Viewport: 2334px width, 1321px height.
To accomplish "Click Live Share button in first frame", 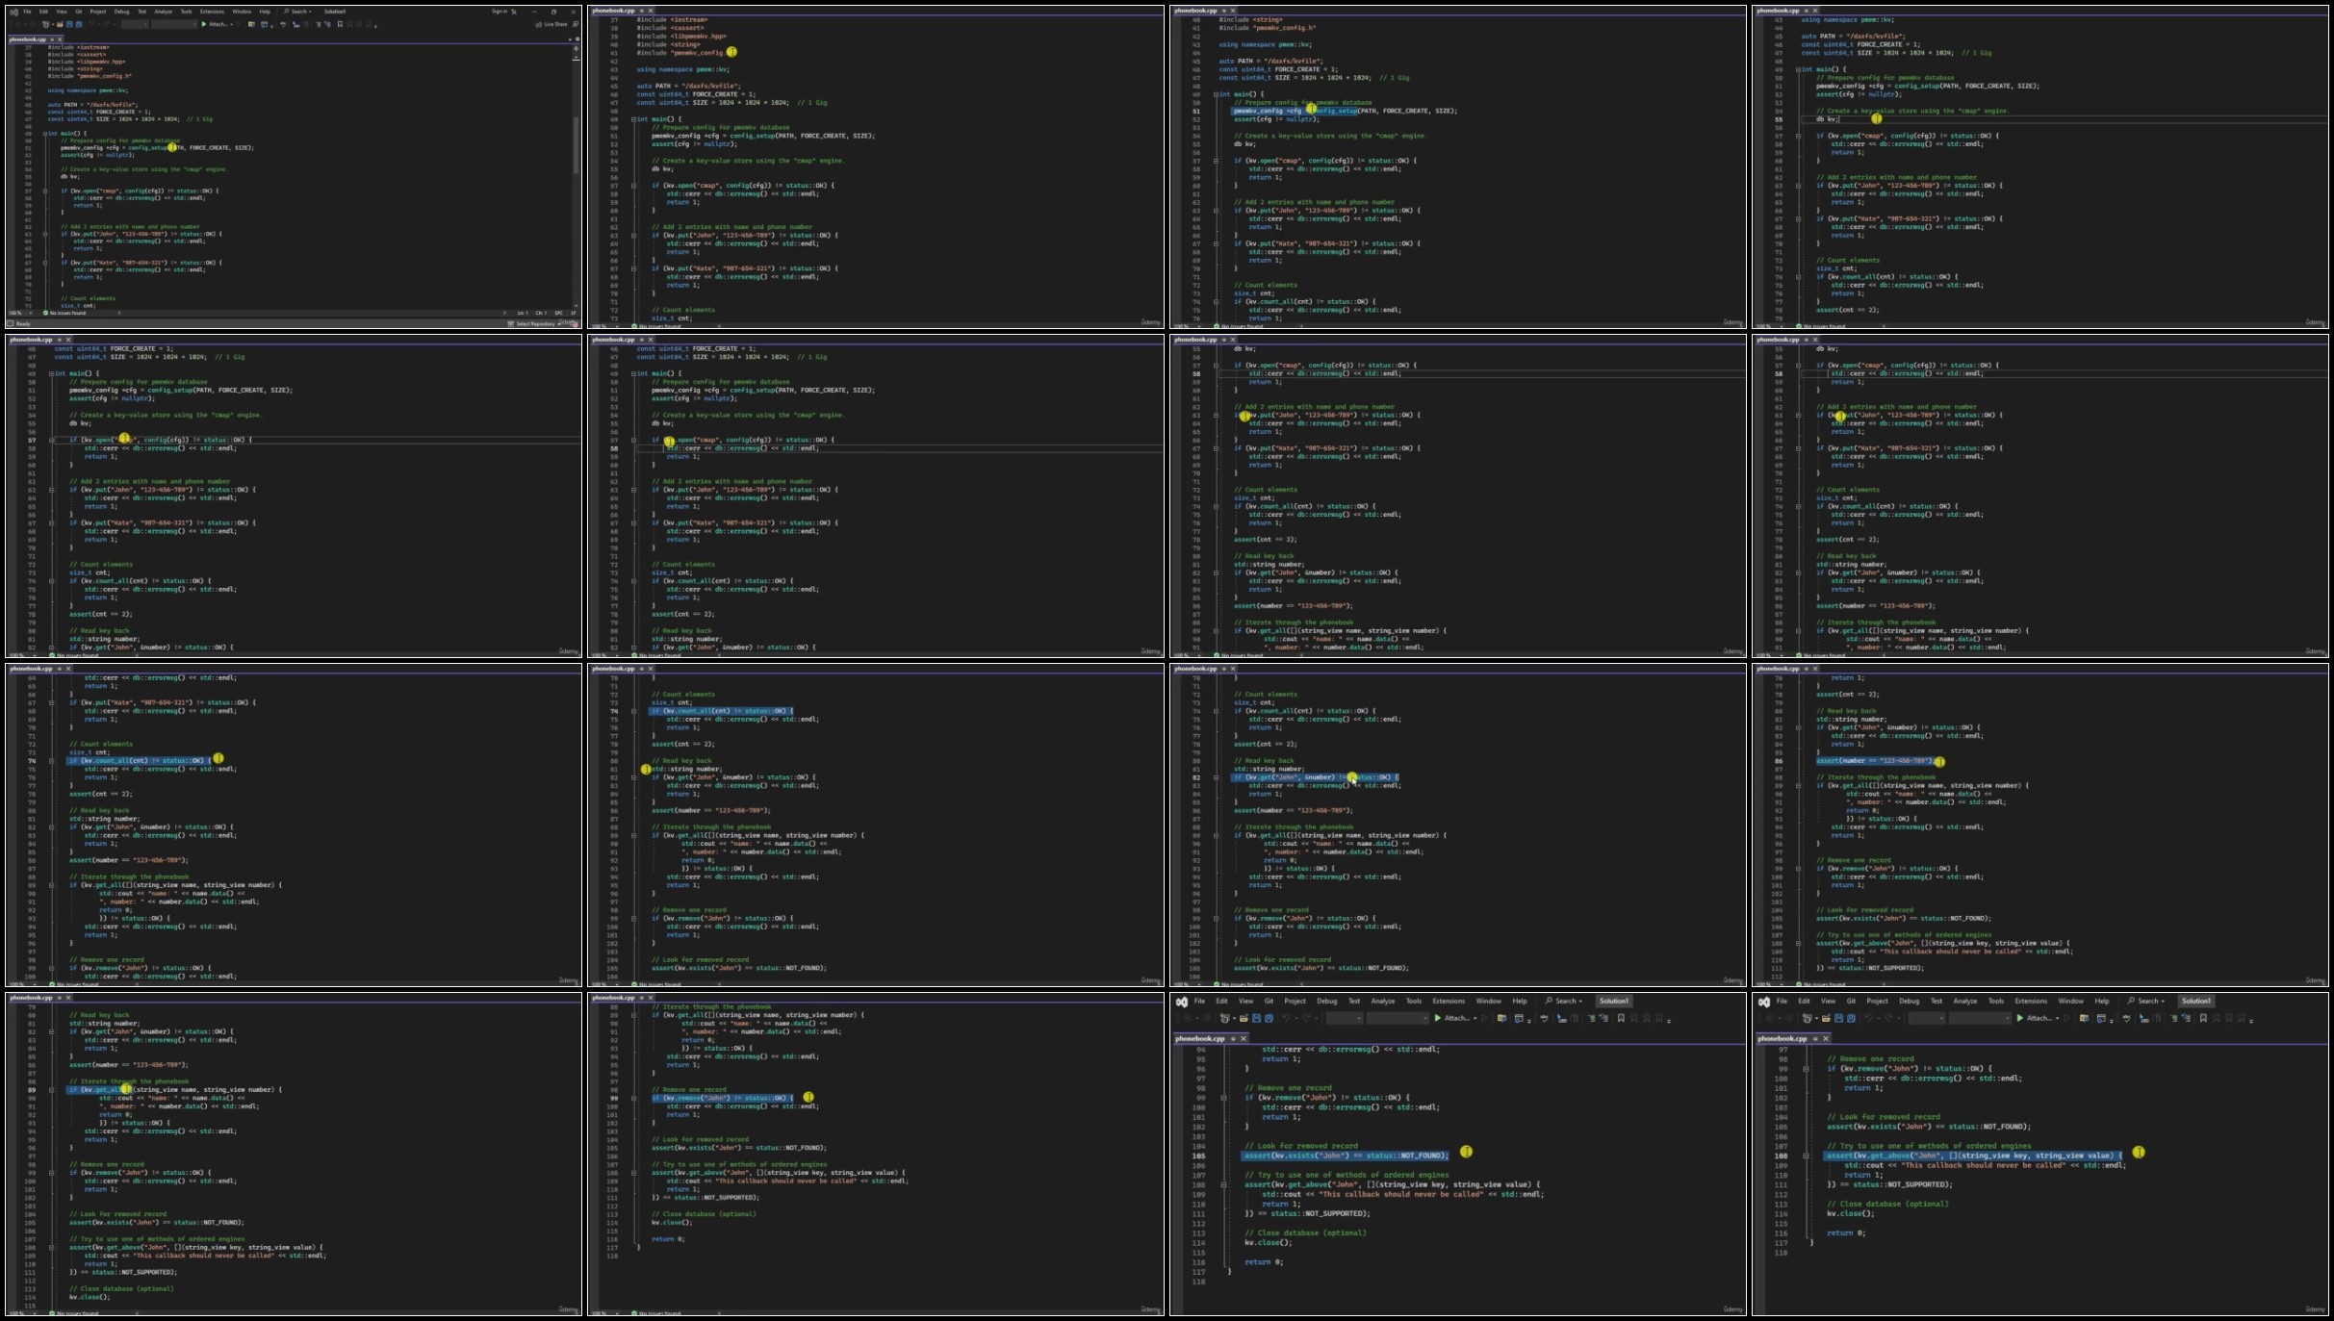I will tap(551, 24).
